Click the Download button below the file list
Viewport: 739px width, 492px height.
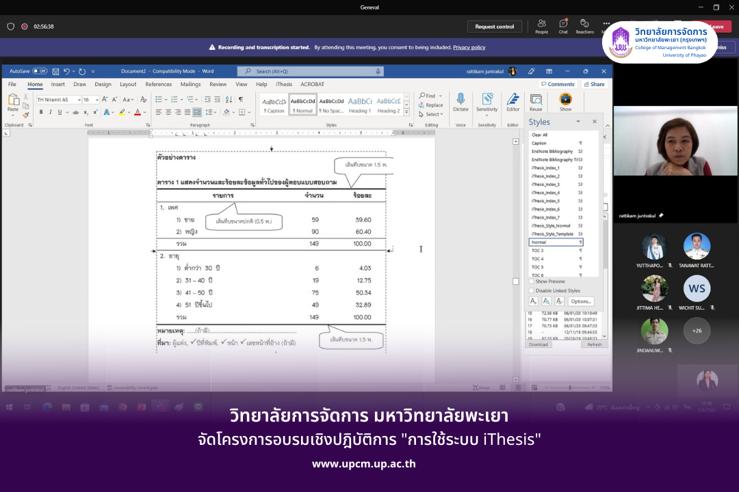539,344
